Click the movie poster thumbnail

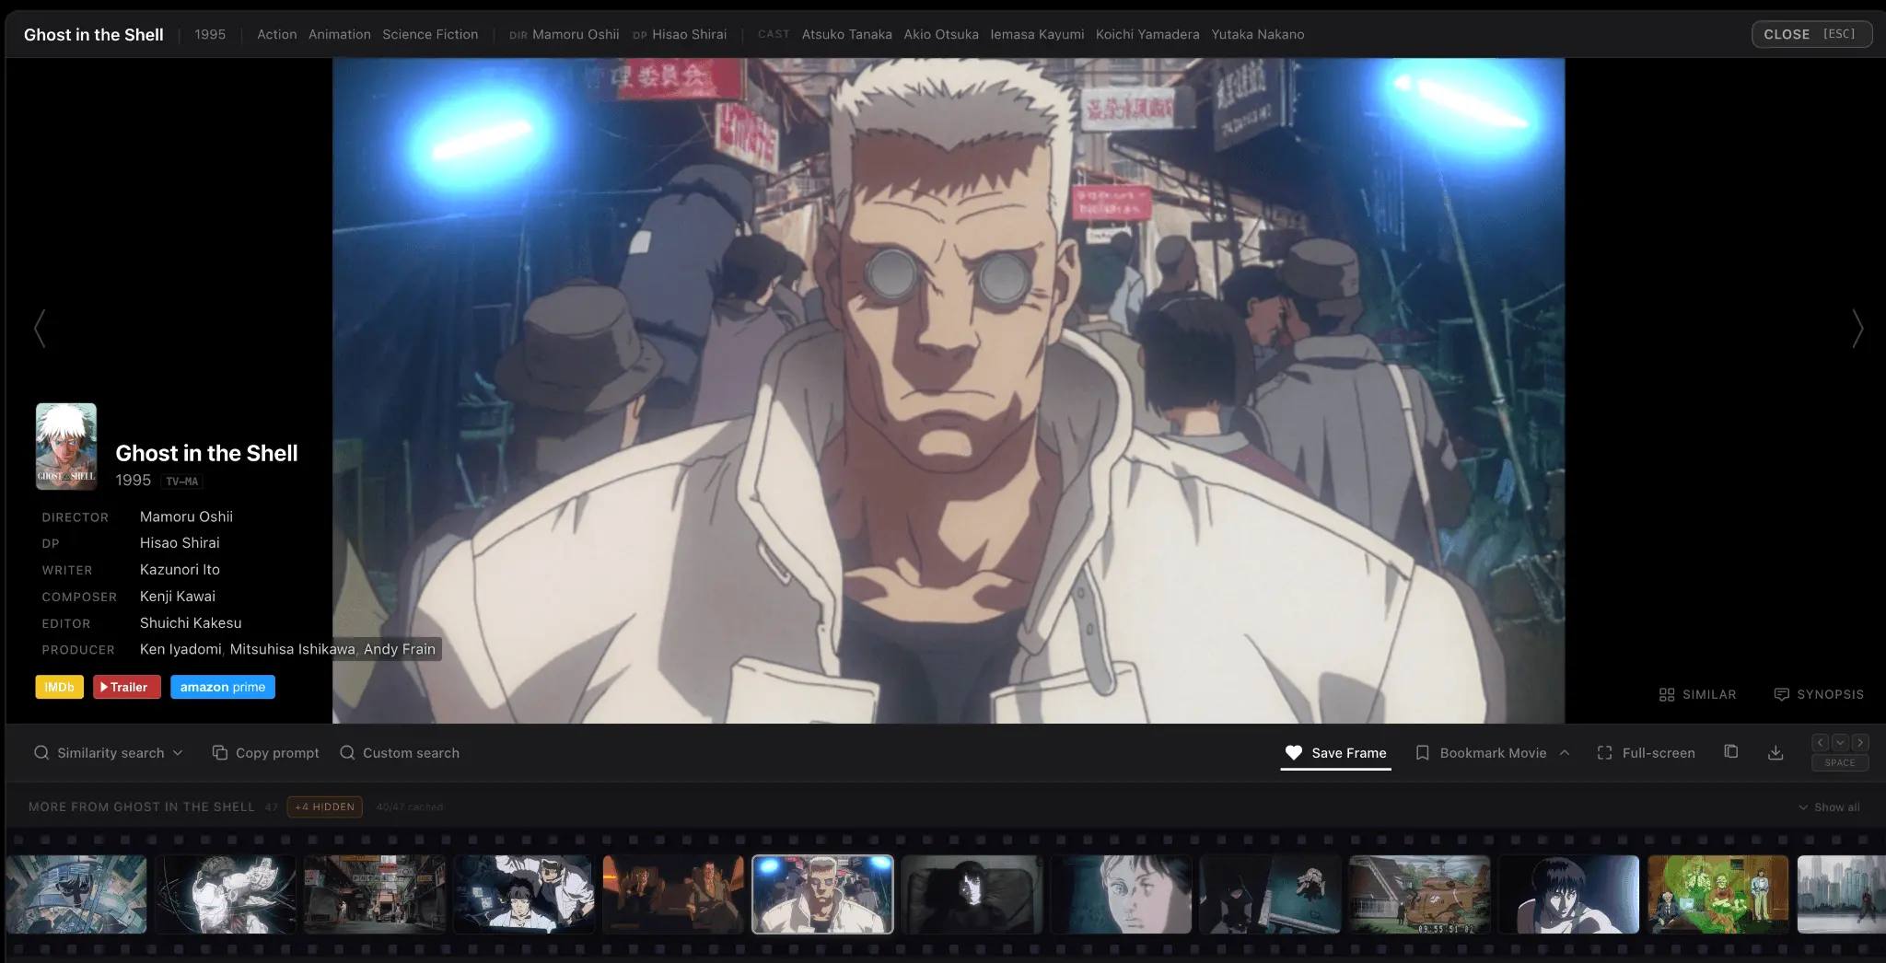[x=66, y=447]
